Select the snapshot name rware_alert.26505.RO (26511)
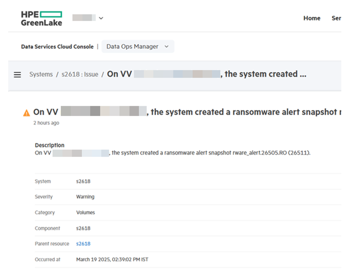This screenshot has height=275, width=352. 272,153
